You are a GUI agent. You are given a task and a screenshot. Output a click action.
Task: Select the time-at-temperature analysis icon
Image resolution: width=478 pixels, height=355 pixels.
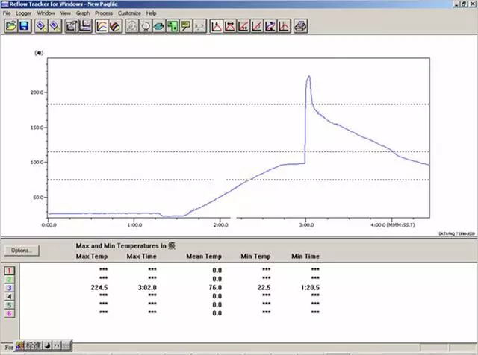(x=230, y=26)
